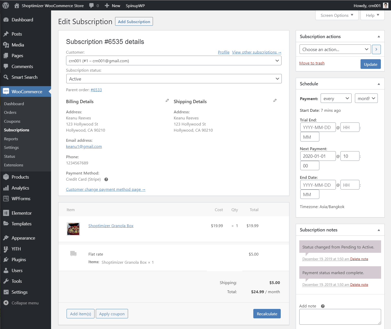Open the site home icon
Viewport: 391px width, 329px height.
click(17, 6)
